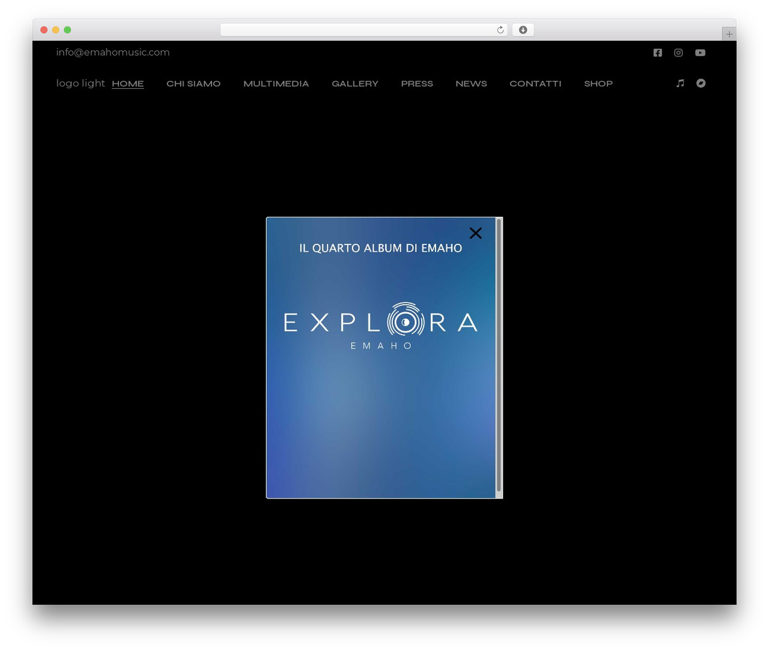This screenshot has height=651, width=769.
Task: Open the GALLERY page
Action: 355,83
